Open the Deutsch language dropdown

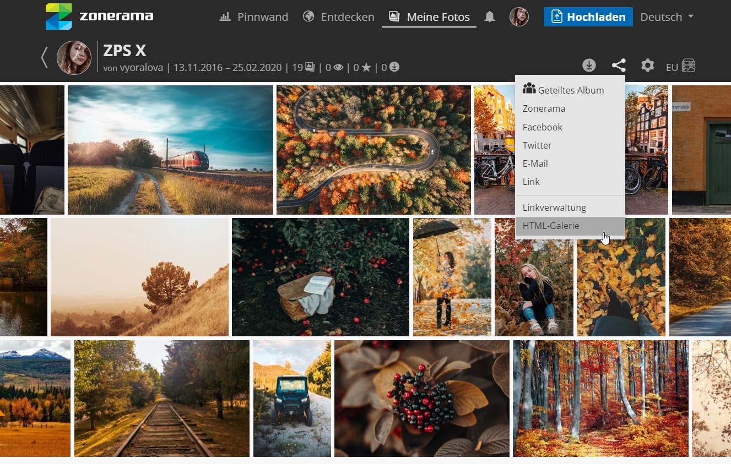point(667,17)
